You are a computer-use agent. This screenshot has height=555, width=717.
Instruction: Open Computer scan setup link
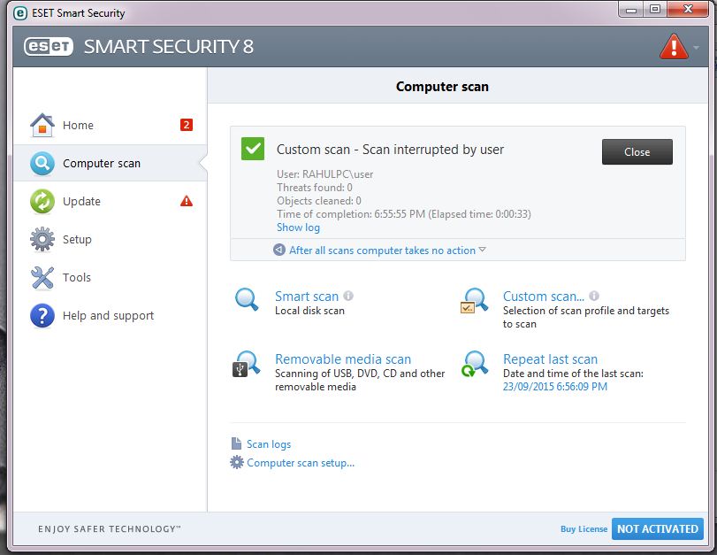click(300, 463)
